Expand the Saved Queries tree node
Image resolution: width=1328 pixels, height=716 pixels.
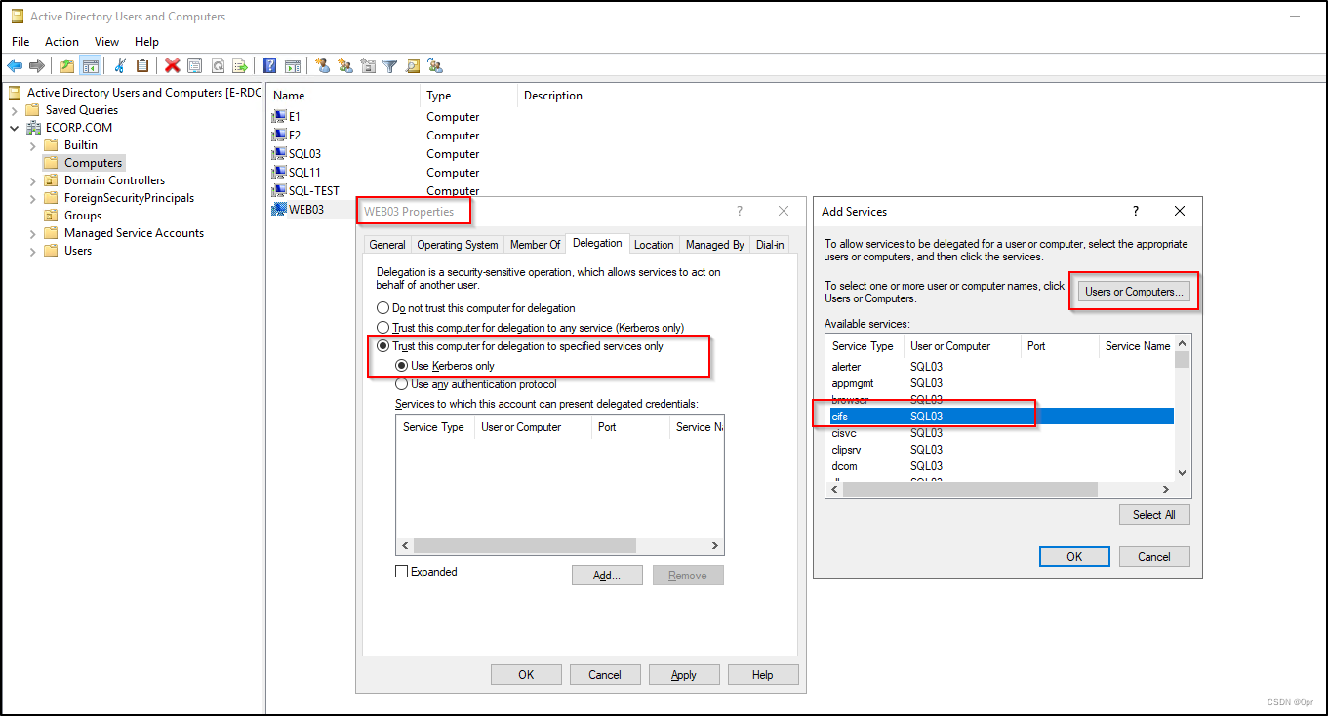click(15, 110)
